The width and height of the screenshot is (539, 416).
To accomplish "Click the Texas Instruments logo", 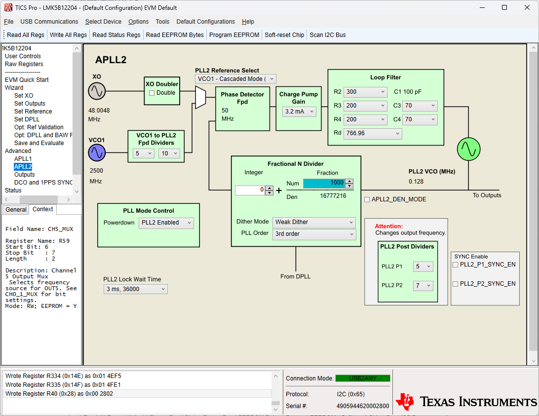I will (466, 401).
